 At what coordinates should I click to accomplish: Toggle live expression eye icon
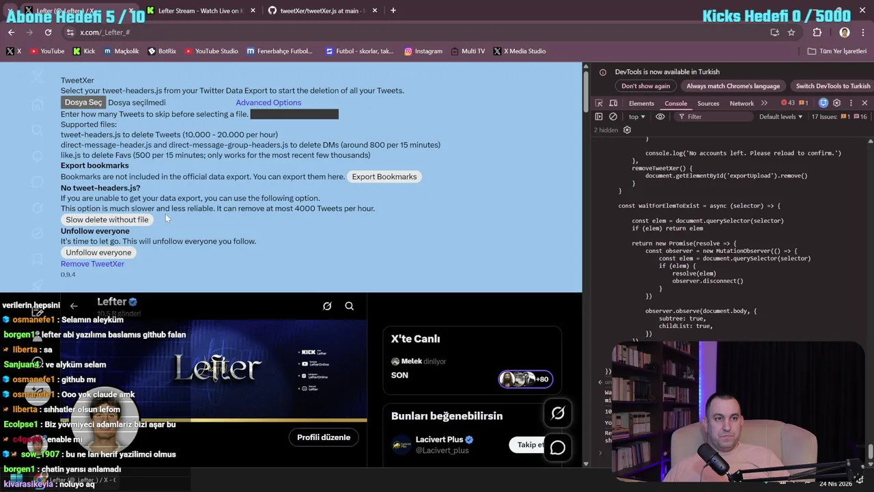660,117
